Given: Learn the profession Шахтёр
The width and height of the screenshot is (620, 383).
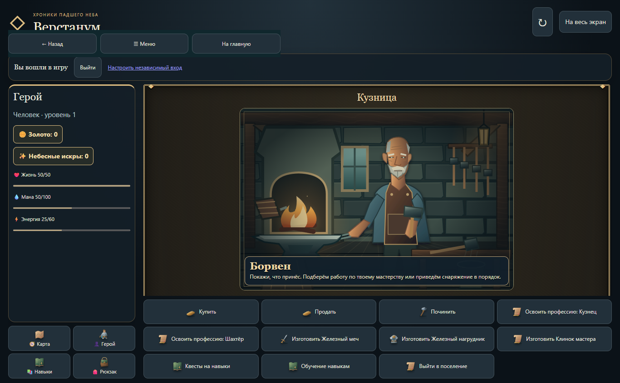Looking at the screenshot, I should click(201, 339).
